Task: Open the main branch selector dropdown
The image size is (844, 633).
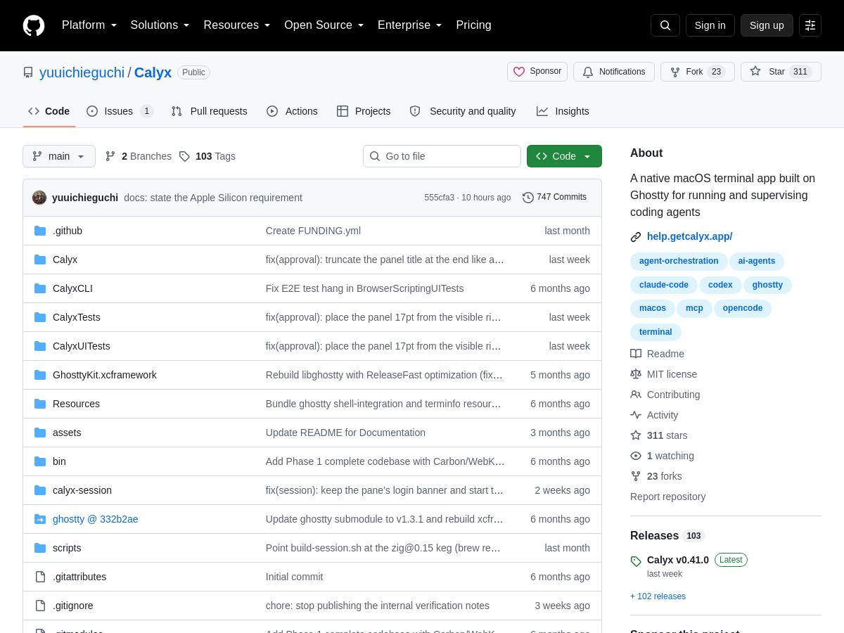Action: 59,156
